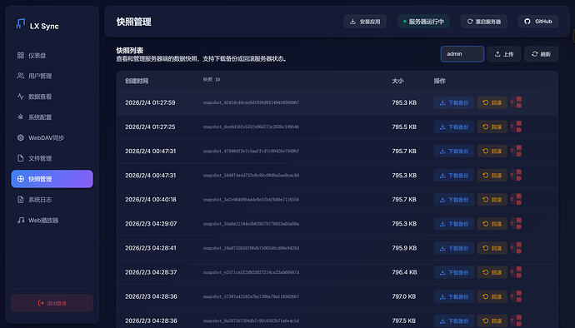Delete the 2026/2/3 04:28:41 snapshot
This screenshot has width=575, height=328.
[516, 248]
